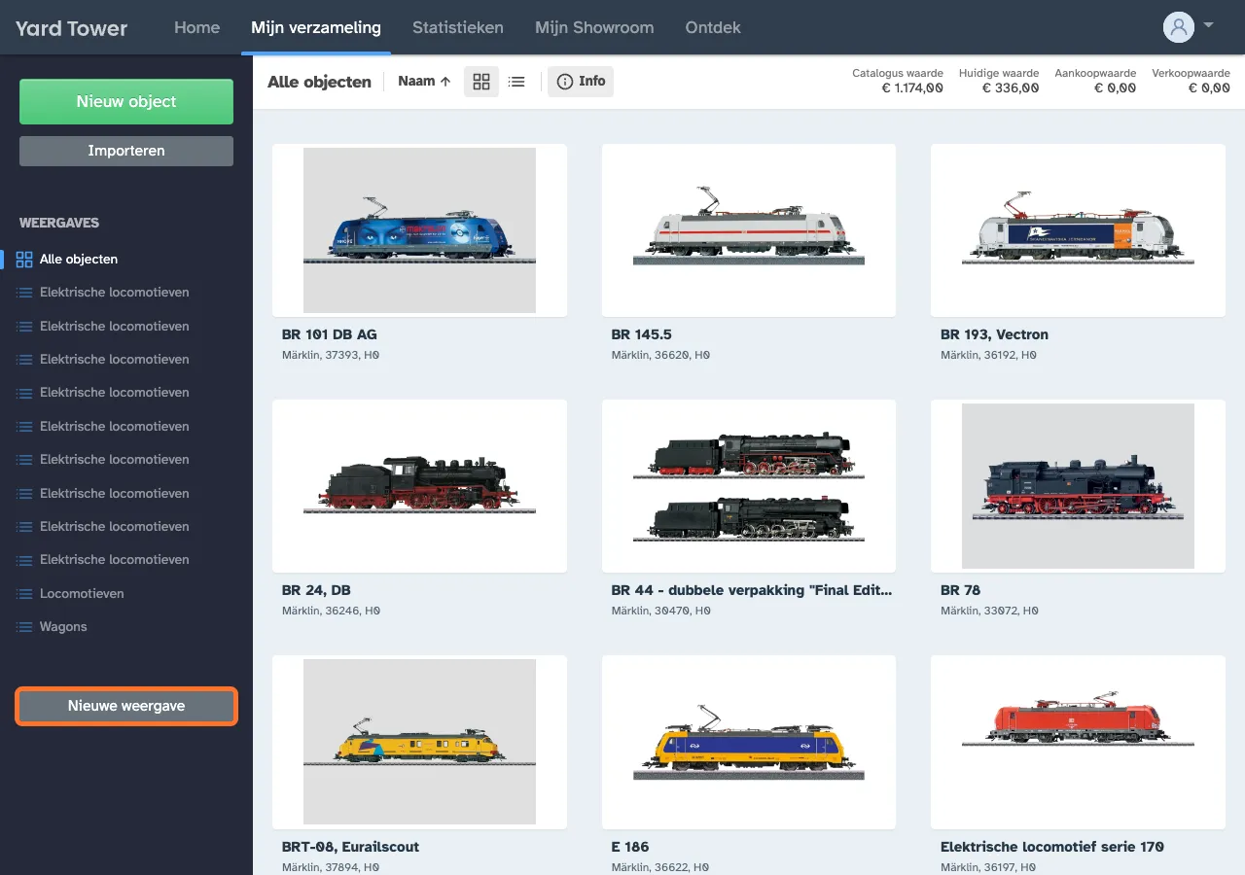Click the list icon beside Locomotieven
Screen dimensions: 1245x875
coord(25,593)
